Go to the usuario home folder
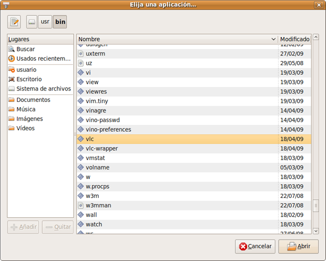The image size is (326, 261). pyautogui.click(x=26, y=70)
